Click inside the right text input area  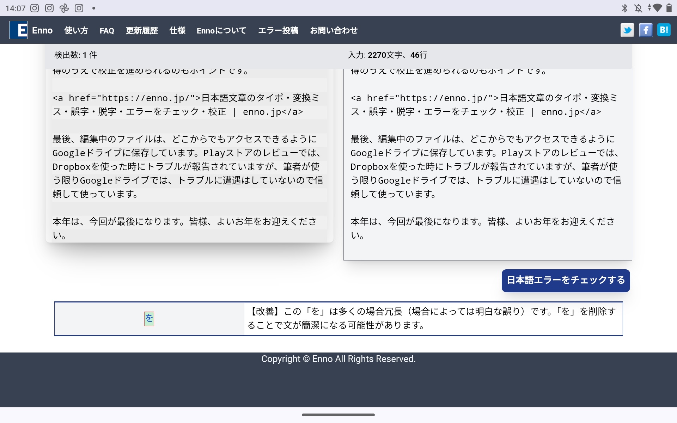(x=487, y=164)
